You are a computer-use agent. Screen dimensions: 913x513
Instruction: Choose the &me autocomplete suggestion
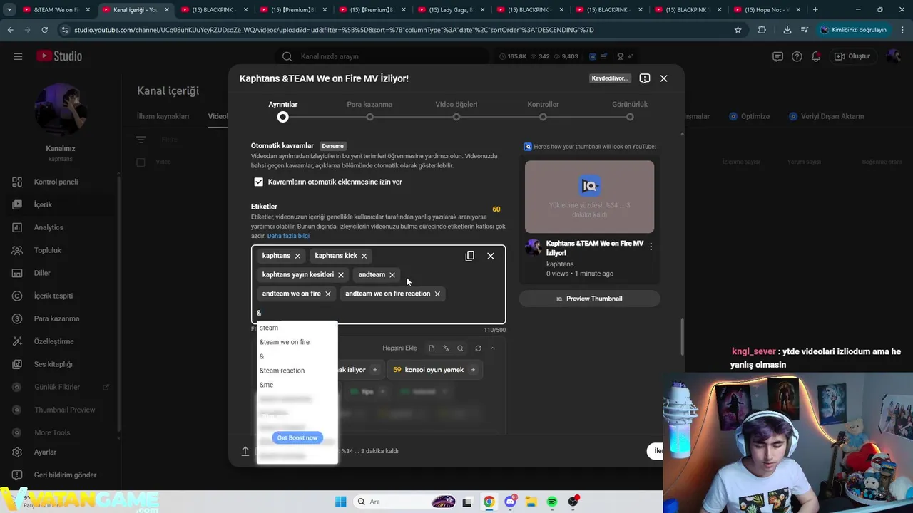[297, 385]
